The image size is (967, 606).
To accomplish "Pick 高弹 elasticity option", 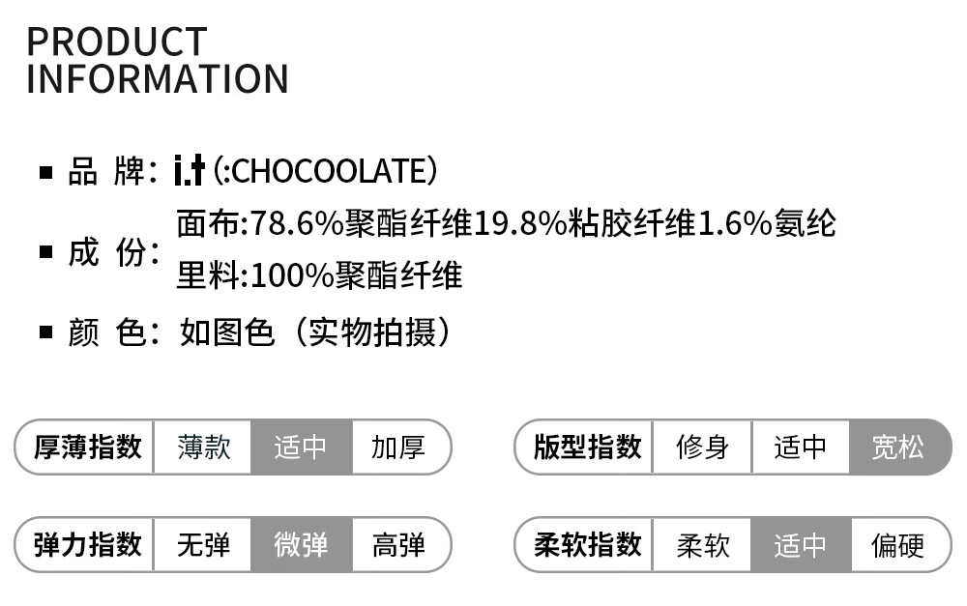I will click(x=398, y=545).
